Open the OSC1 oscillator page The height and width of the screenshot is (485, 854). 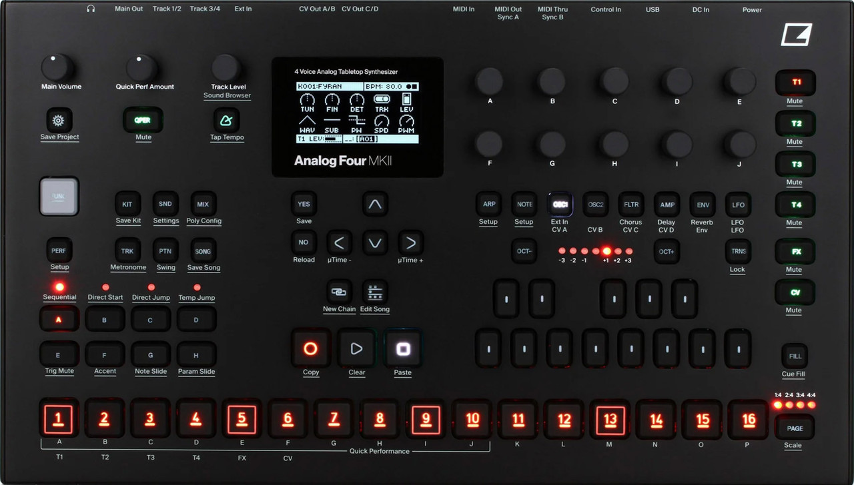[560, 205]
